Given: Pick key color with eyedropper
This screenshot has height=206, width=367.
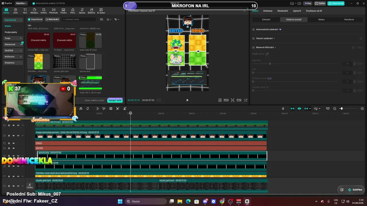Looking at the screenshot, I should [267, 54].
